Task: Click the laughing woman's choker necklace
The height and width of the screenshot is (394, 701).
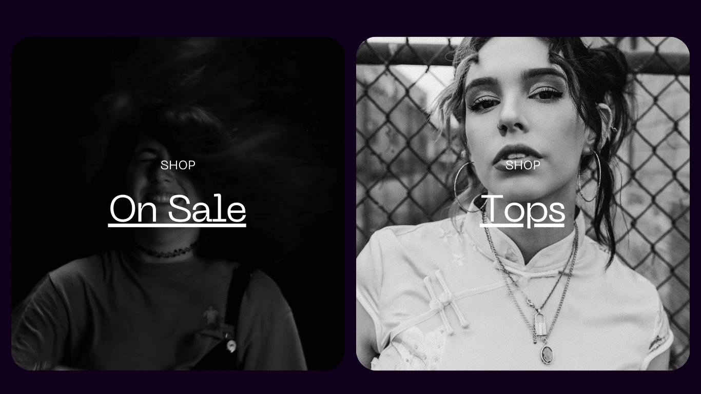Action: [167, 251]
